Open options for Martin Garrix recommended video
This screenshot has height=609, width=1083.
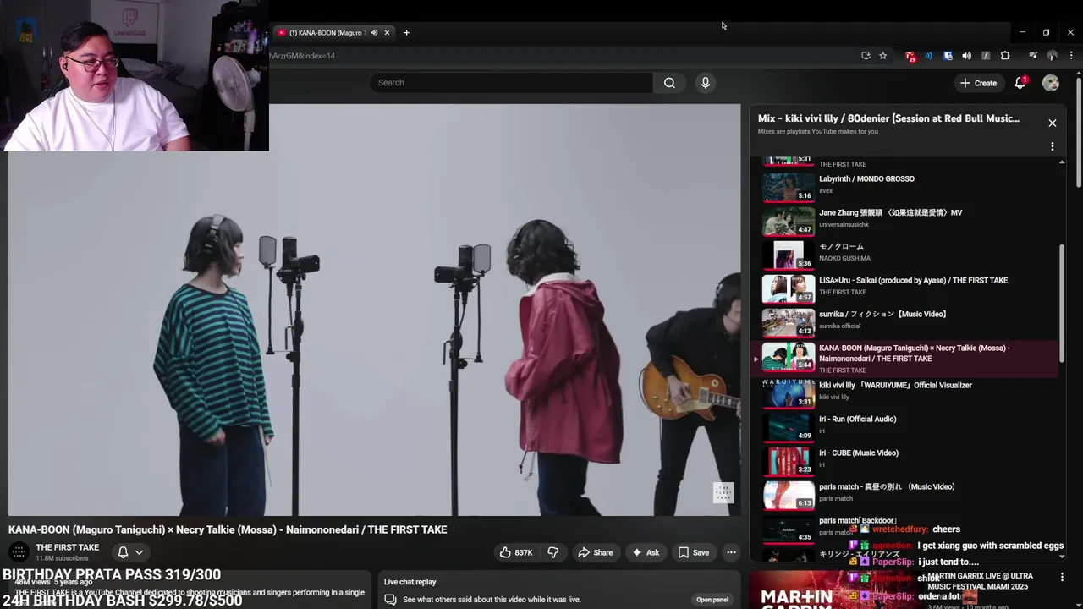click(x=1063, y=577)
